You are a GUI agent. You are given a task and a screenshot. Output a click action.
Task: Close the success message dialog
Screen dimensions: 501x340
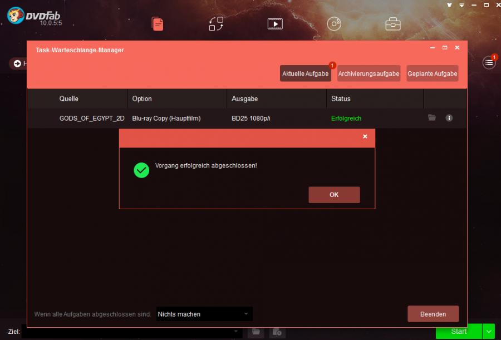(365, 136)
